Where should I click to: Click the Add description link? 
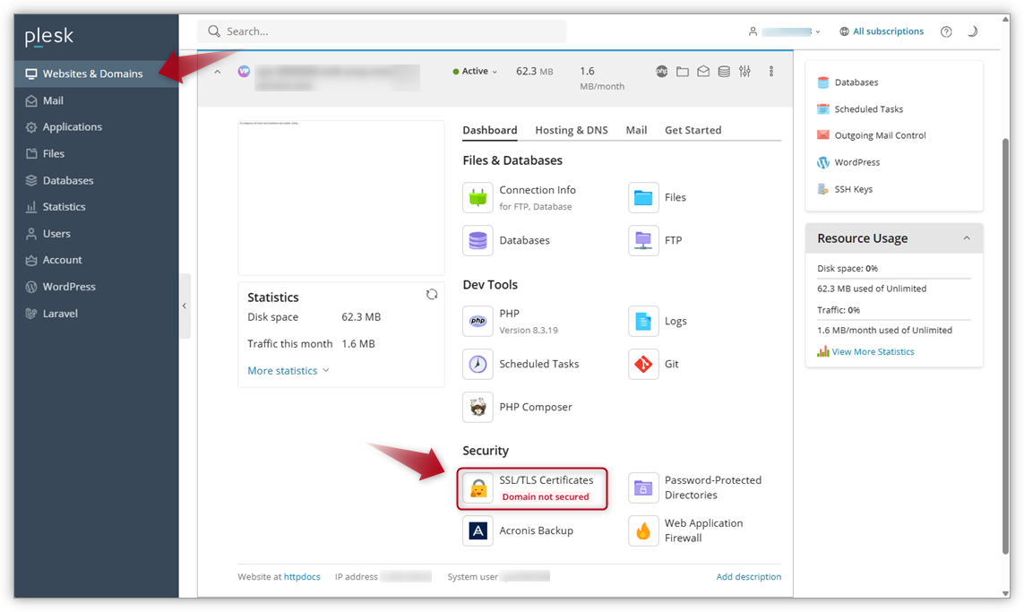point(748,577)
